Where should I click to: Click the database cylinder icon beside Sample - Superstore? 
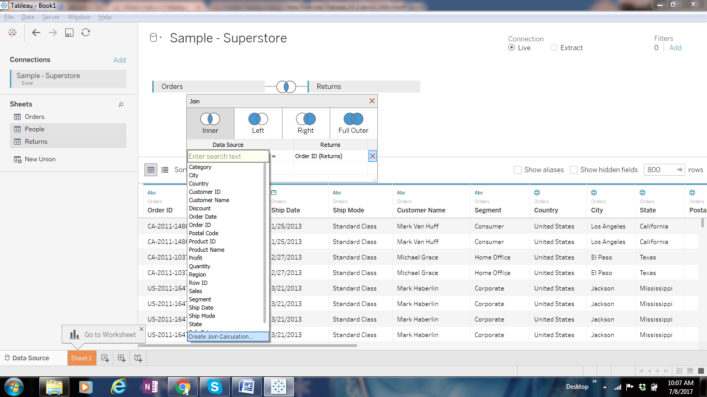153,38
